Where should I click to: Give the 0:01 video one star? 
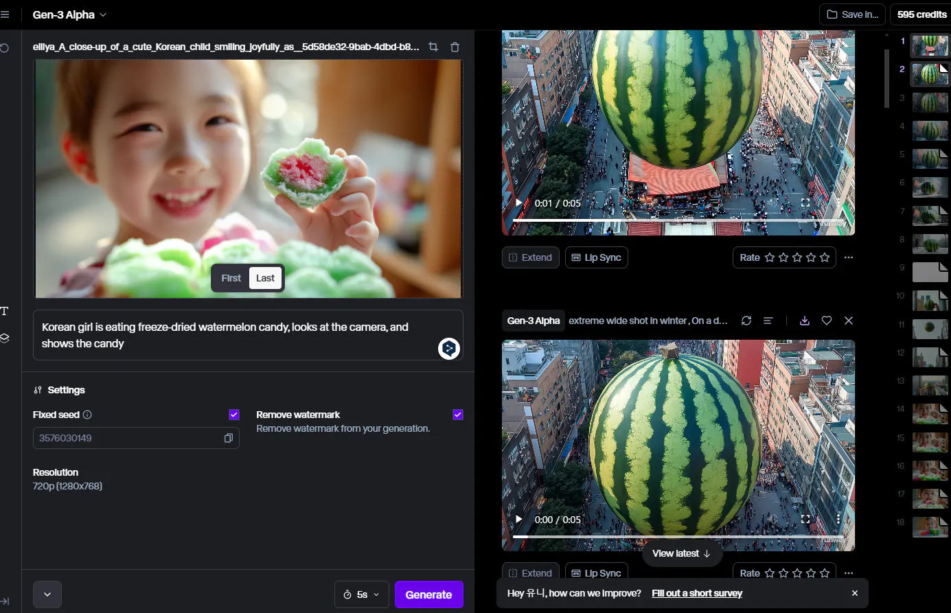[x=770, y=257]
